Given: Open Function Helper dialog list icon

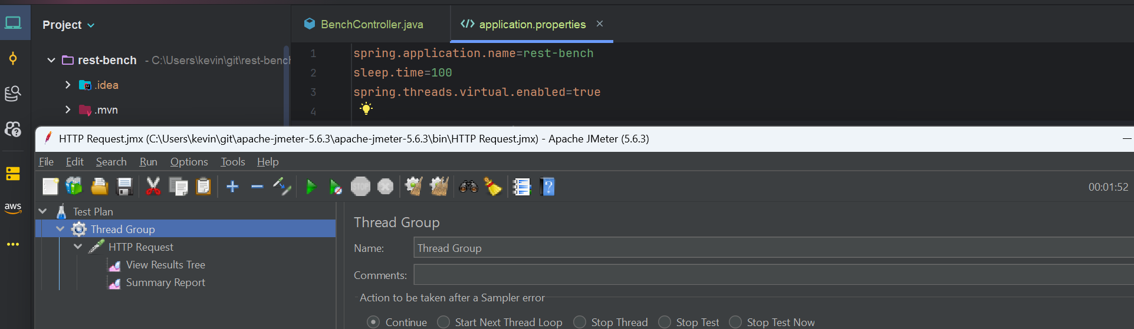Looking at the screenshot, I should (521, 187).
